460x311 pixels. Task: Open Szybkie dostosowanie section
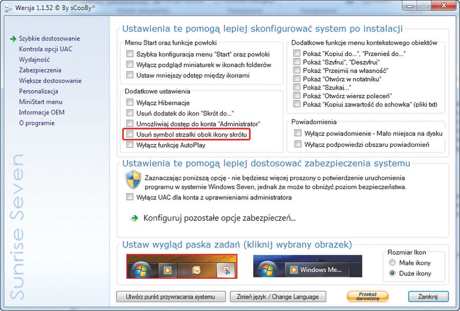pyautogui.click(x=49, y=39)
